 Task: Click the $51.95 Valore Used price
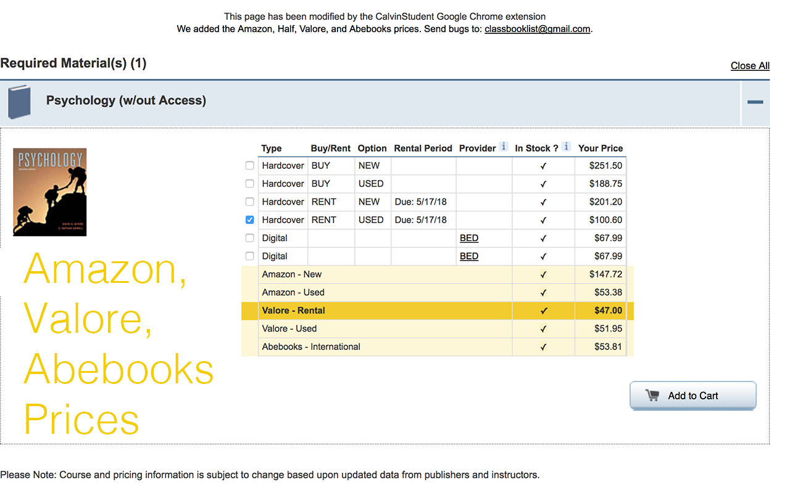pyautogui.click(x=608, y=328)
